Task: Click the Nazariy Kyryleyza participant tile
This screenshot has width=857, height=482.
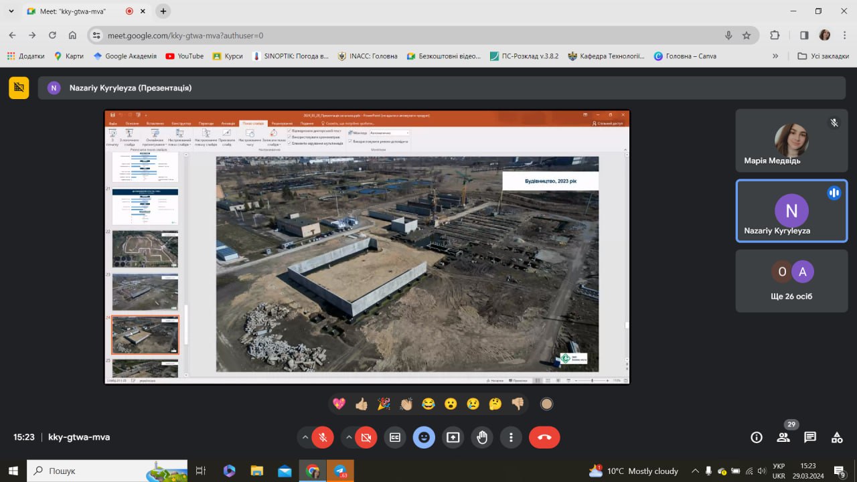Action: 791,210
